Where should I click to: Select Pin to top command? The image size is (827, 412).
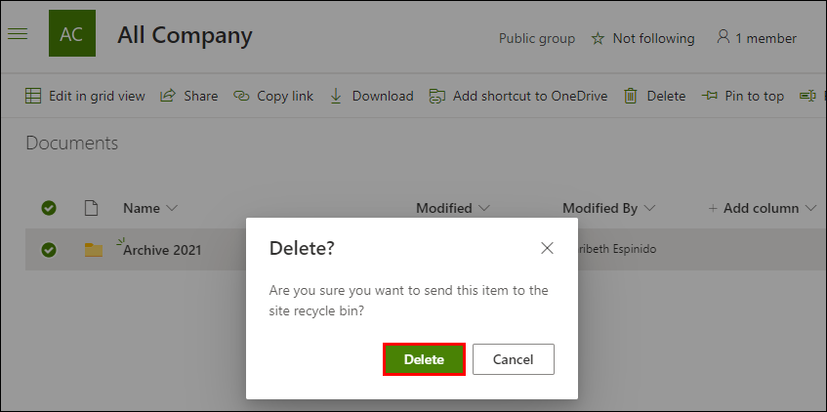[x=744, y=96]
